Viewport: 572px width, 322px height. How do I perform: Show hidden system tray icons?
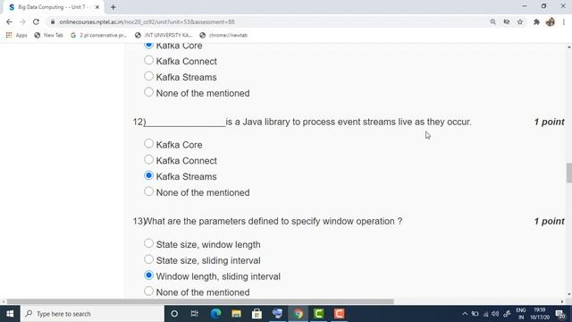pyautogui.click(x=465, y=314)
